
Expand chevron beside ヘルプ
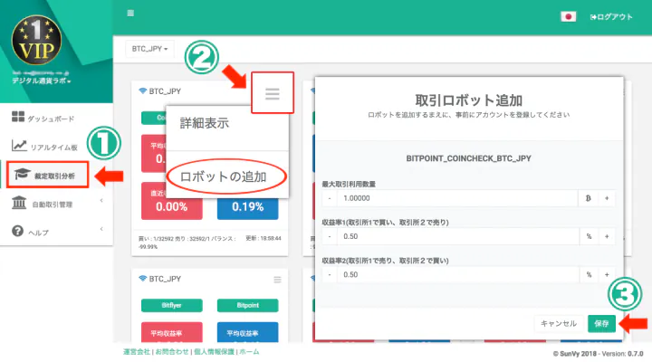pos(101,229)
